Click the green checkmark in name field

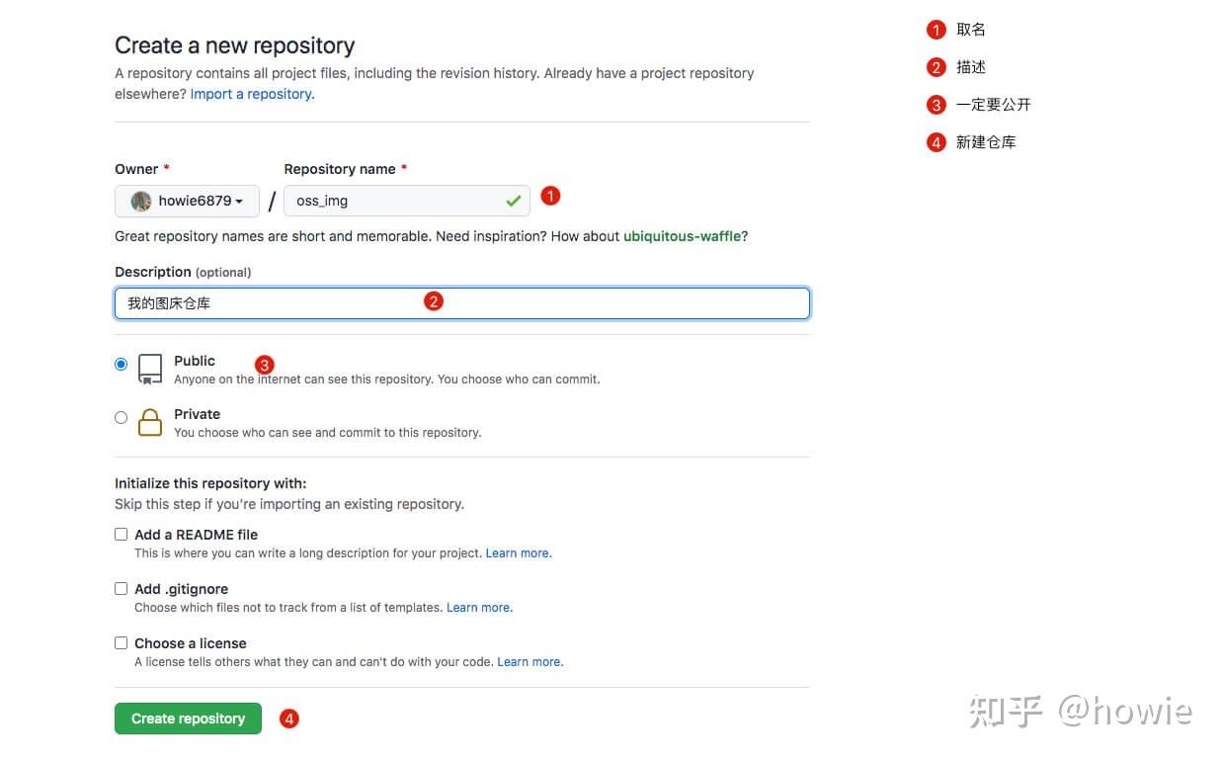point(513,201)
